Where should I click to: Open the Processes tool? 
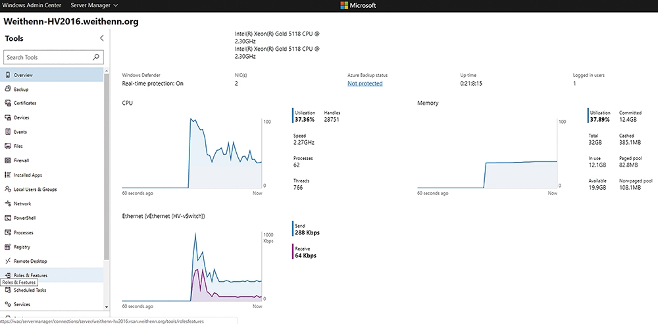[x=51, y=232]
